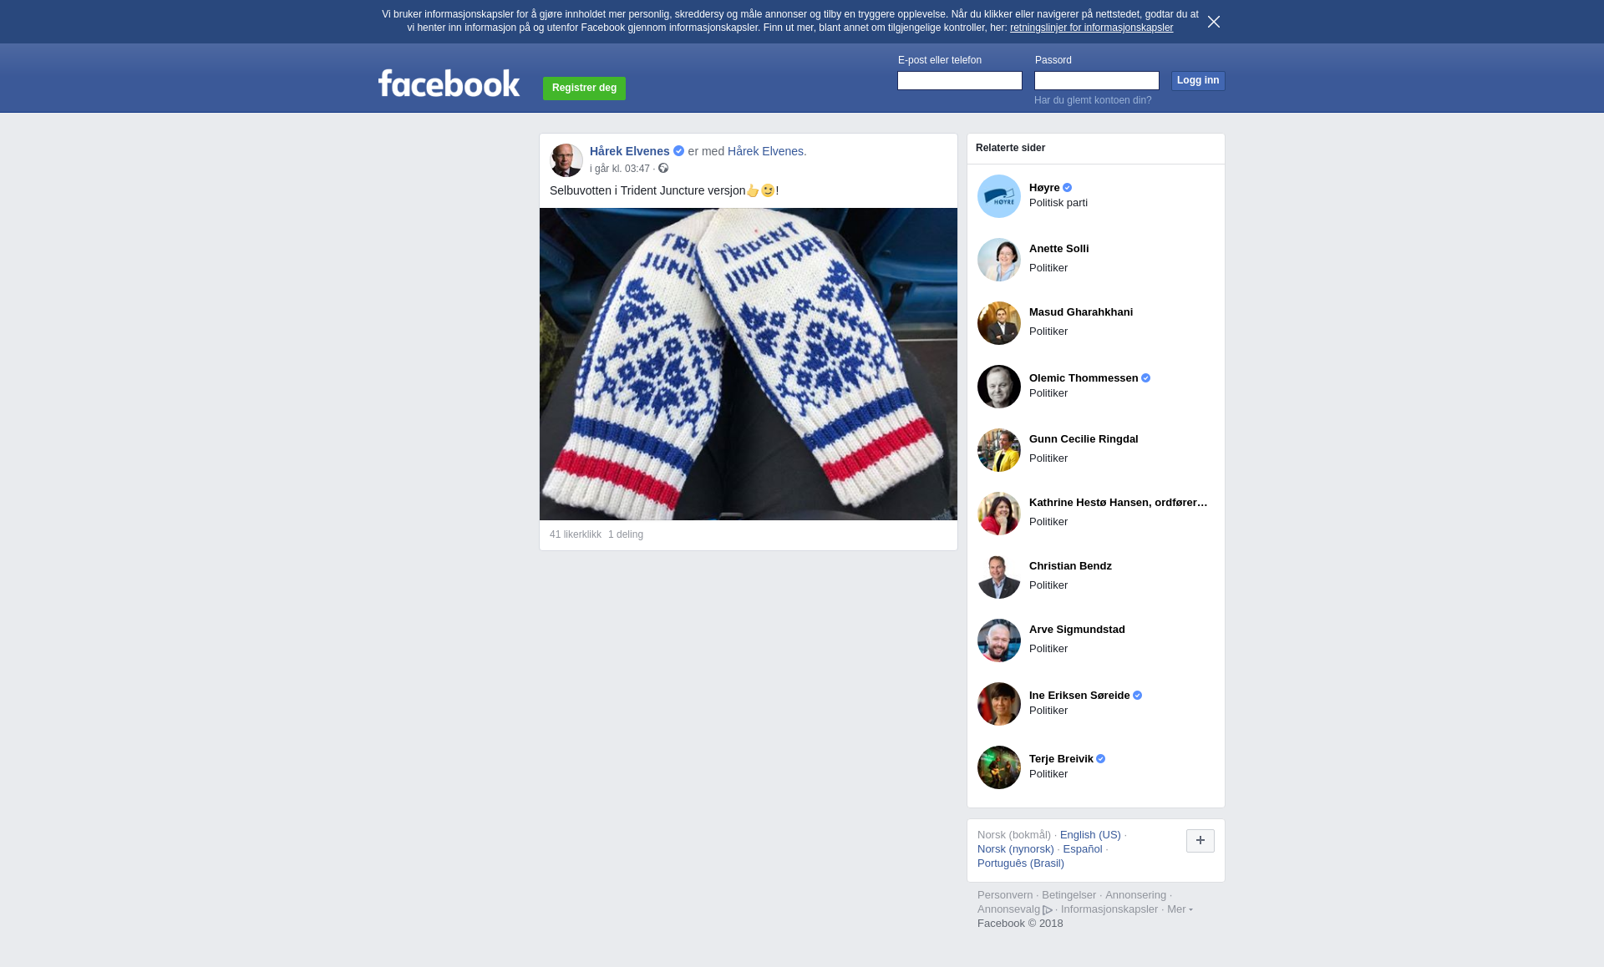Open Hårek Elvenes profile picture

tap(566, 160)
